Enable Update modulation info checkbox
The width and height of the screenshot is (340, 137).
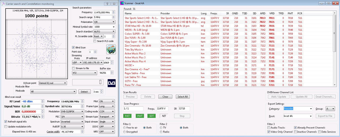click(x=6, y=126)
